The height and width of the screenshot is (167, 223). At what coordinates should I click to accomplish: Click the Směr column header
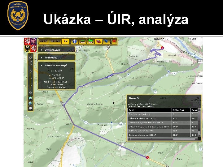click(150, 110)
